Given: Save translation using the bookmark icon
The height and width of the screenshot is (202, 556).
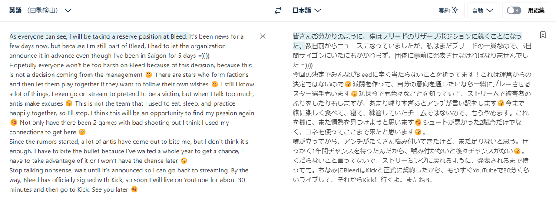Looking at the screenshot, I should [543, 35].
